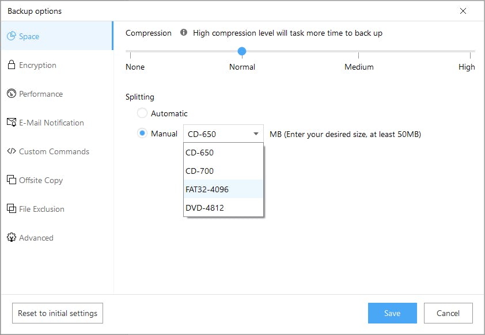Cancel the backup options dialog
Image resolution: width=485 pixels, height=335 pixels.
click(448, 313)
